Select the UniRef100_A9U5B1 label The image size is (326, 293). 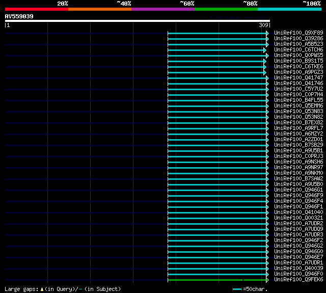tap(298, 151)
